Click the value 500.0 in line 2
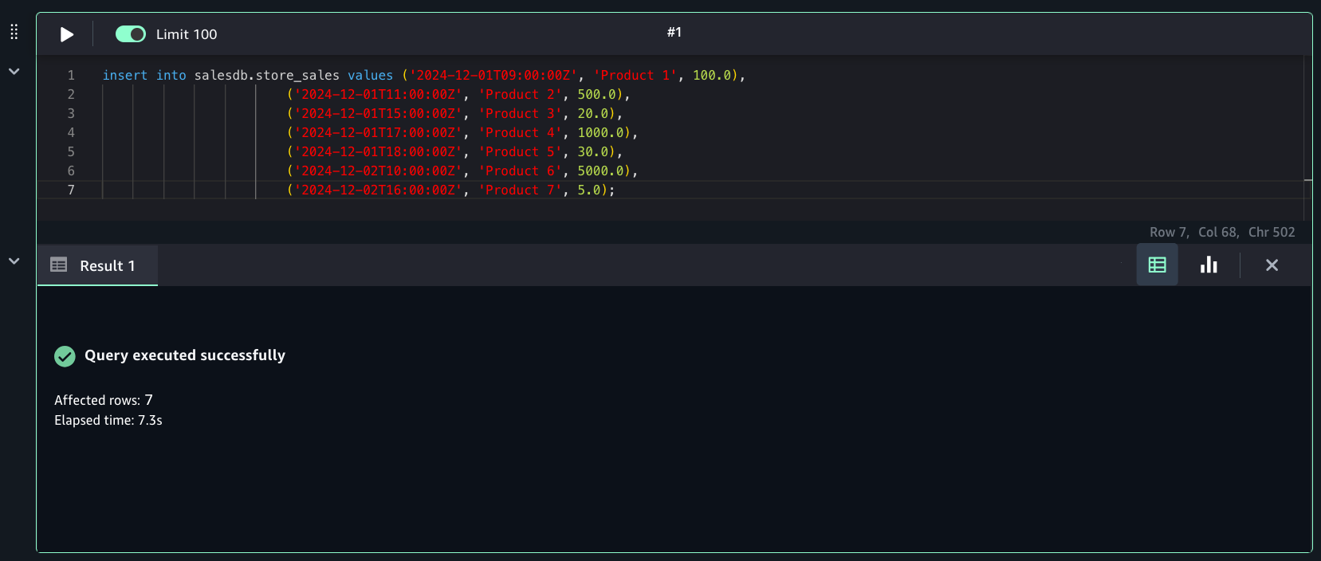Image resolution: width=1321 pixels, height=561 pixels. pos(597,94)
